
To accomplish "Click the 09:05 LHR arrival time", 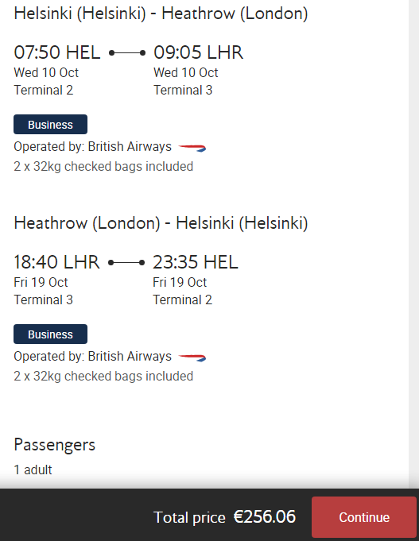I will pyautogui.click(x=198, y=52).
